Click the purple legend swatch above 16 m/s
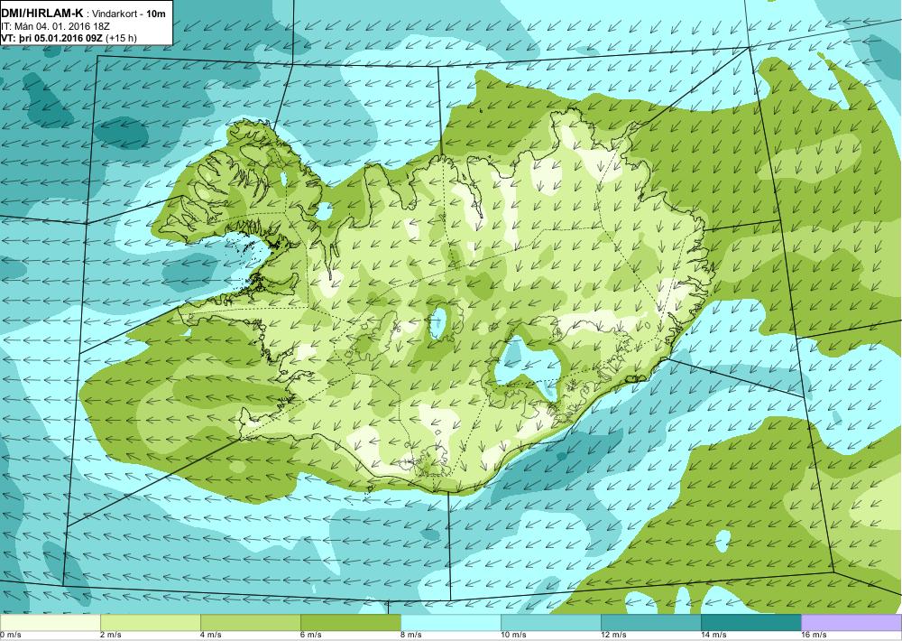Image resolution: width=902 pixels, height=641 pixels. tap(851, 623)
